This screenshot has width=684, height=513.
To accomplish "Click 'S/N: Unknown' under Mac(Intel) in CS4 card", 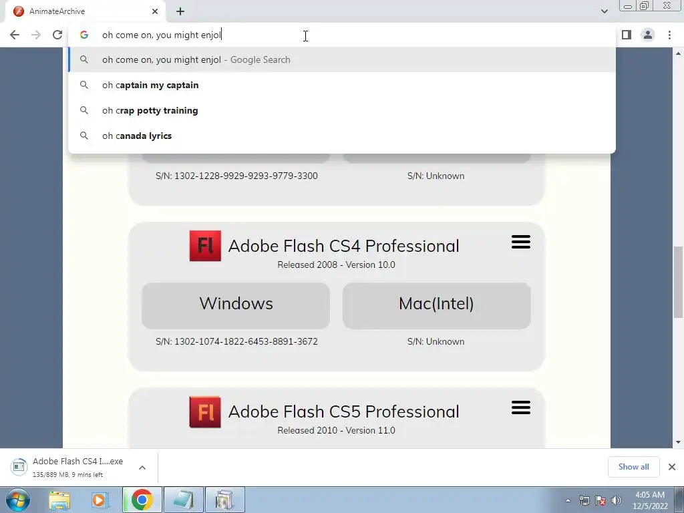I will (436, 341).
